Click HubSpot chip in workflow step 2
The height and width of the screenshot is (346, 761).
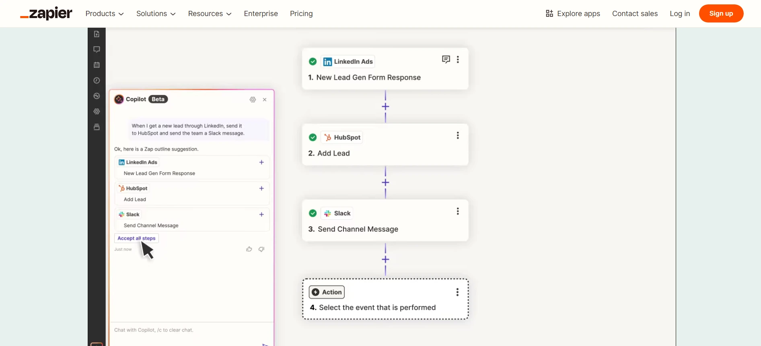tap(341, 137)
